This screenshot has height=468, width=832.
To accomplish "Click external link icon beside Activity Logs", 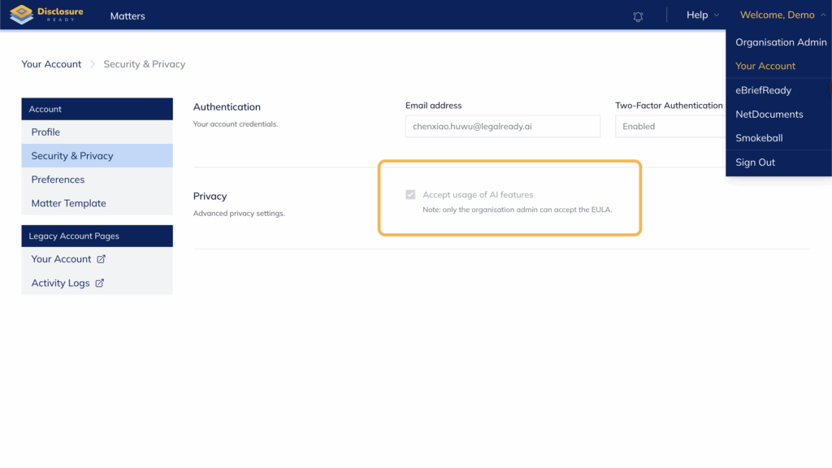I will (100, 284).
